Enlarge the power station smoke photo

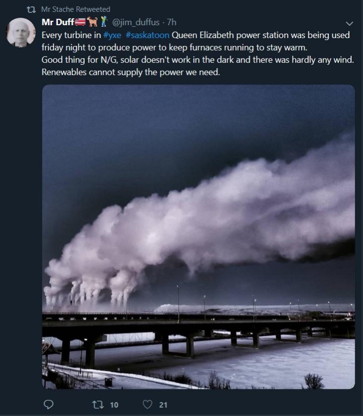click(x=198, y=236)
